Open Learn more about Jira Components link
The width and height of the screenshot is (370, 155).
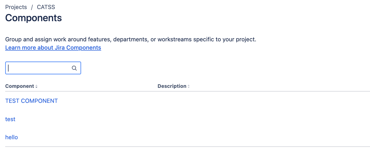(x=53, y=48)
